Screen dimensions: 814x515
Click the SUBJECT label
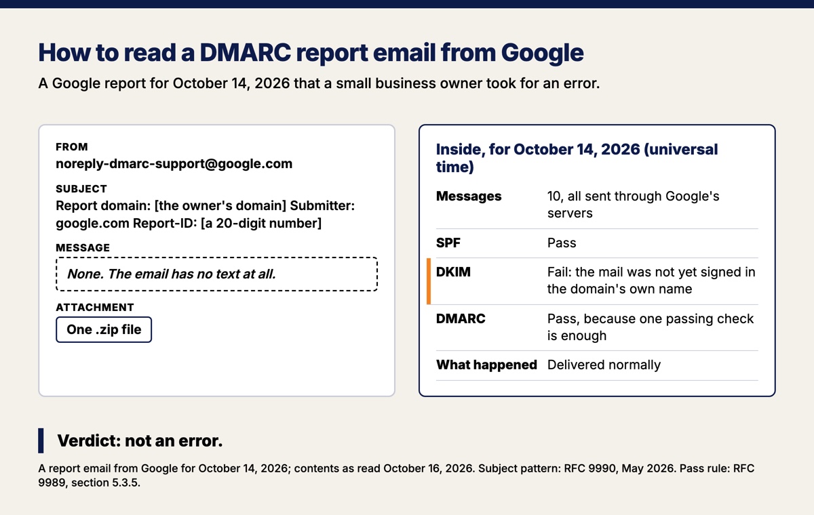[x=81, y=188]
